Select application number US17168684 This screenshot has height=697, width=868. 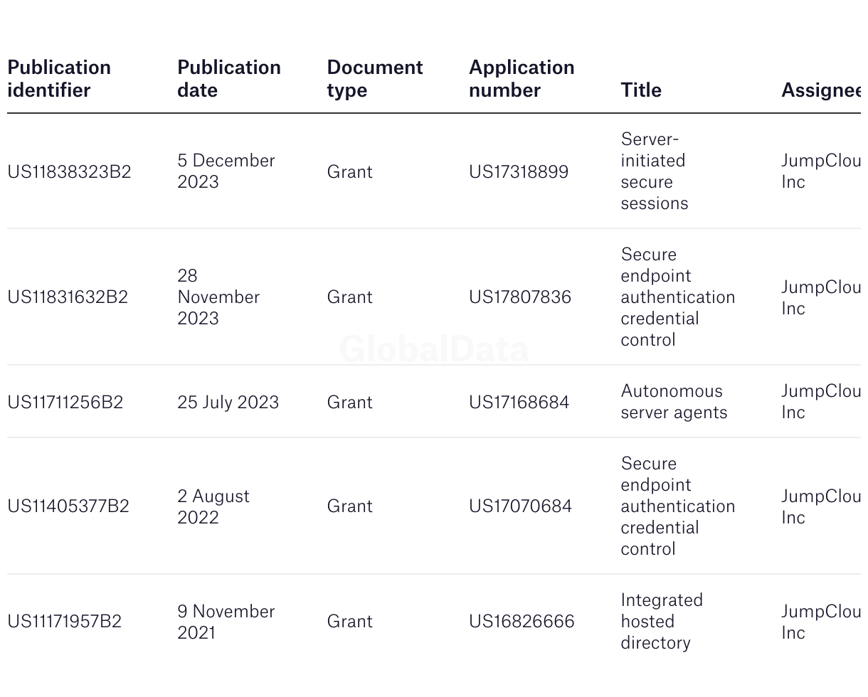click(x=519, y=403)
